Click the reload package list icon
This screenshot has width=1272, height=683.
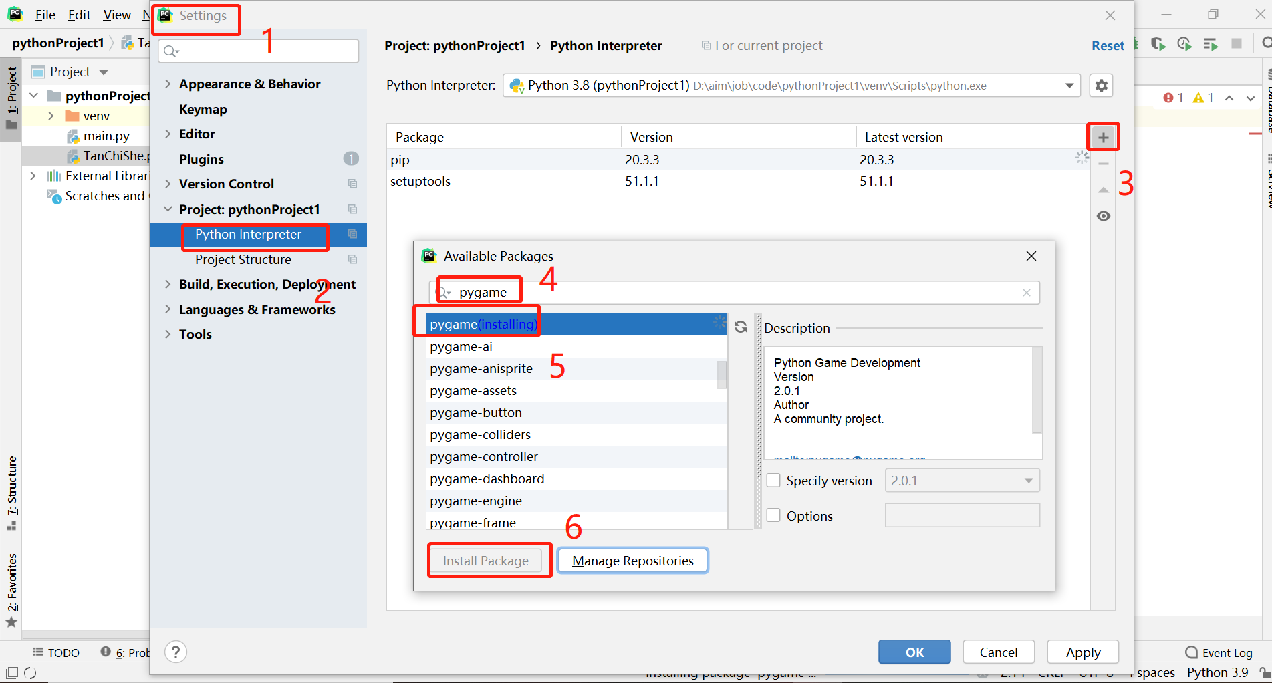coord(741,327)
